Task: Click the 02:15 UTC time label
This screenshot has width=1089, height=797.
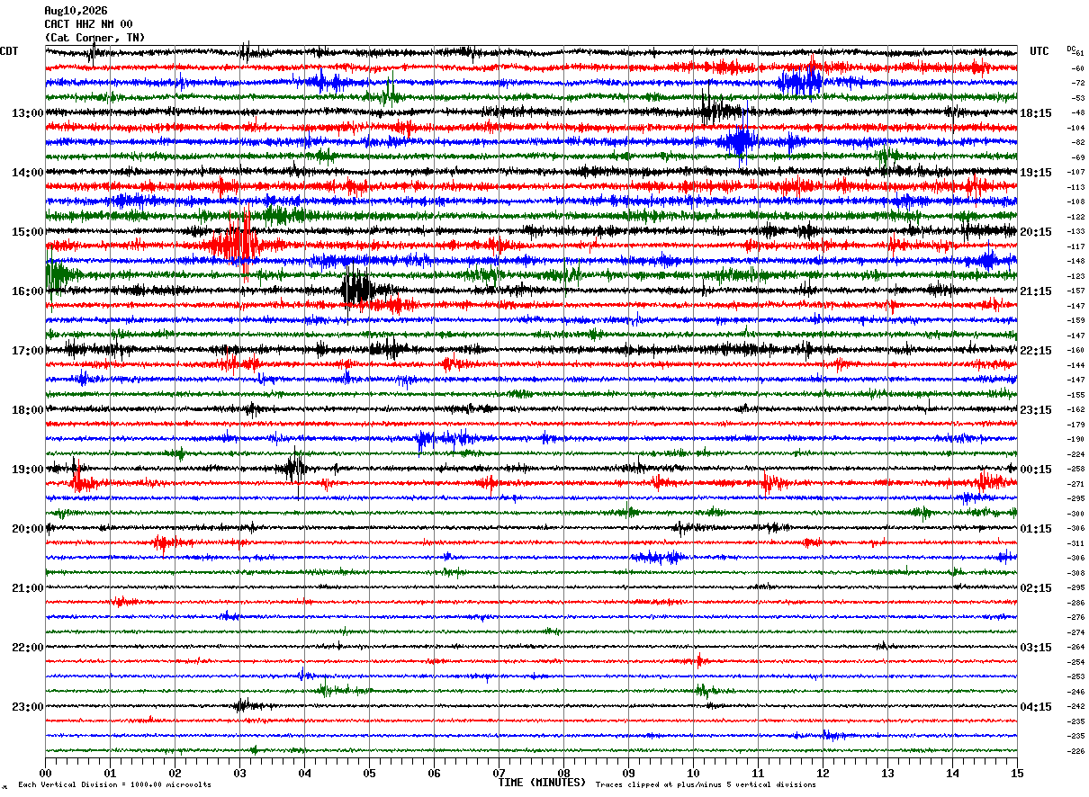Action: coord(1036,588)
